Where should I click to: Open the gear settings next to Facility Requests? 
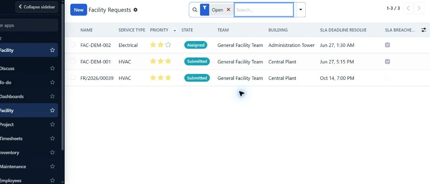click(x=135, y=10)
